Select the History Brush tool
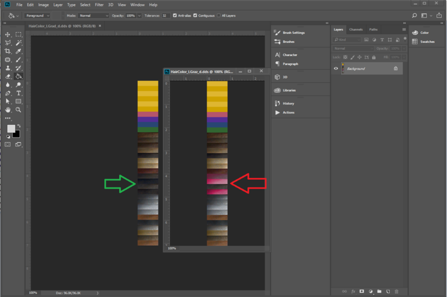The image size is (447, 297). click(18, 68)
